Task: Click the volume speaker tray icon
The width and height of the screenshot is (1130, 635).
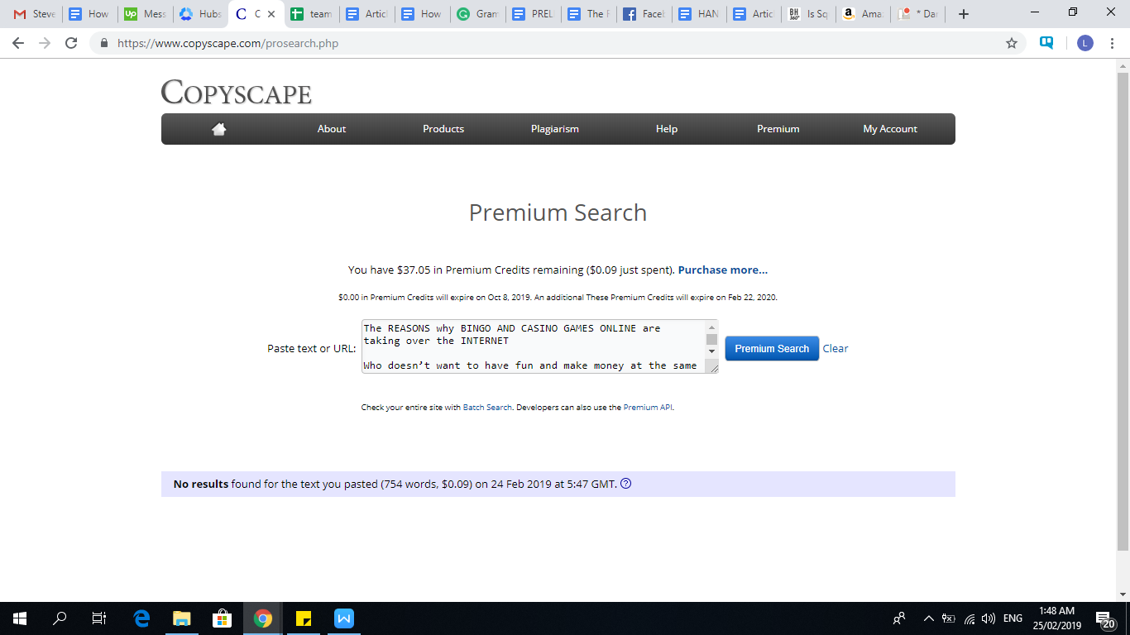Action: [x=988, y=618]
